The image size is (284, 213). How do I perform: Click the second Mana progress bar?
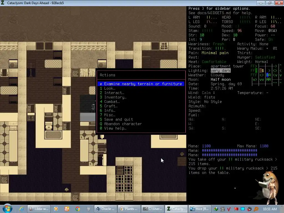[x=229, y=155]
